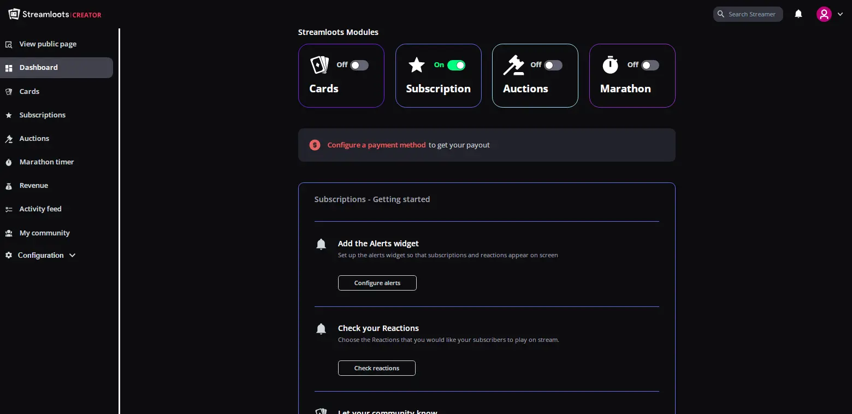Click the Streamloots logo icon
The height and width of the screenshot is (414, 852).
tap(14, 14)
